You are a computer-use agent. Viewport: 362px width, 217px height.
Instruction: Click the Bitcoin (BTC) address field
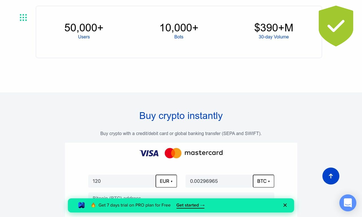click(181, 196)
